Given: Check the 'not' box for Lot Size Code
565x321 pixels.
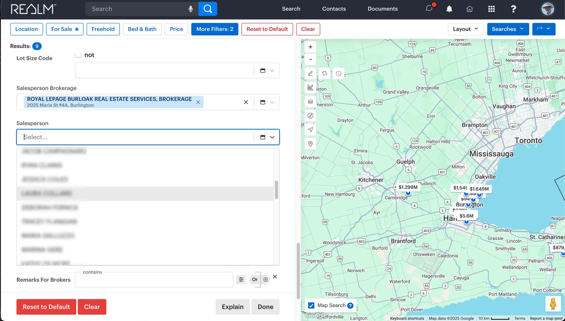Looking at the screenshot, I should (x=78, y=55).
